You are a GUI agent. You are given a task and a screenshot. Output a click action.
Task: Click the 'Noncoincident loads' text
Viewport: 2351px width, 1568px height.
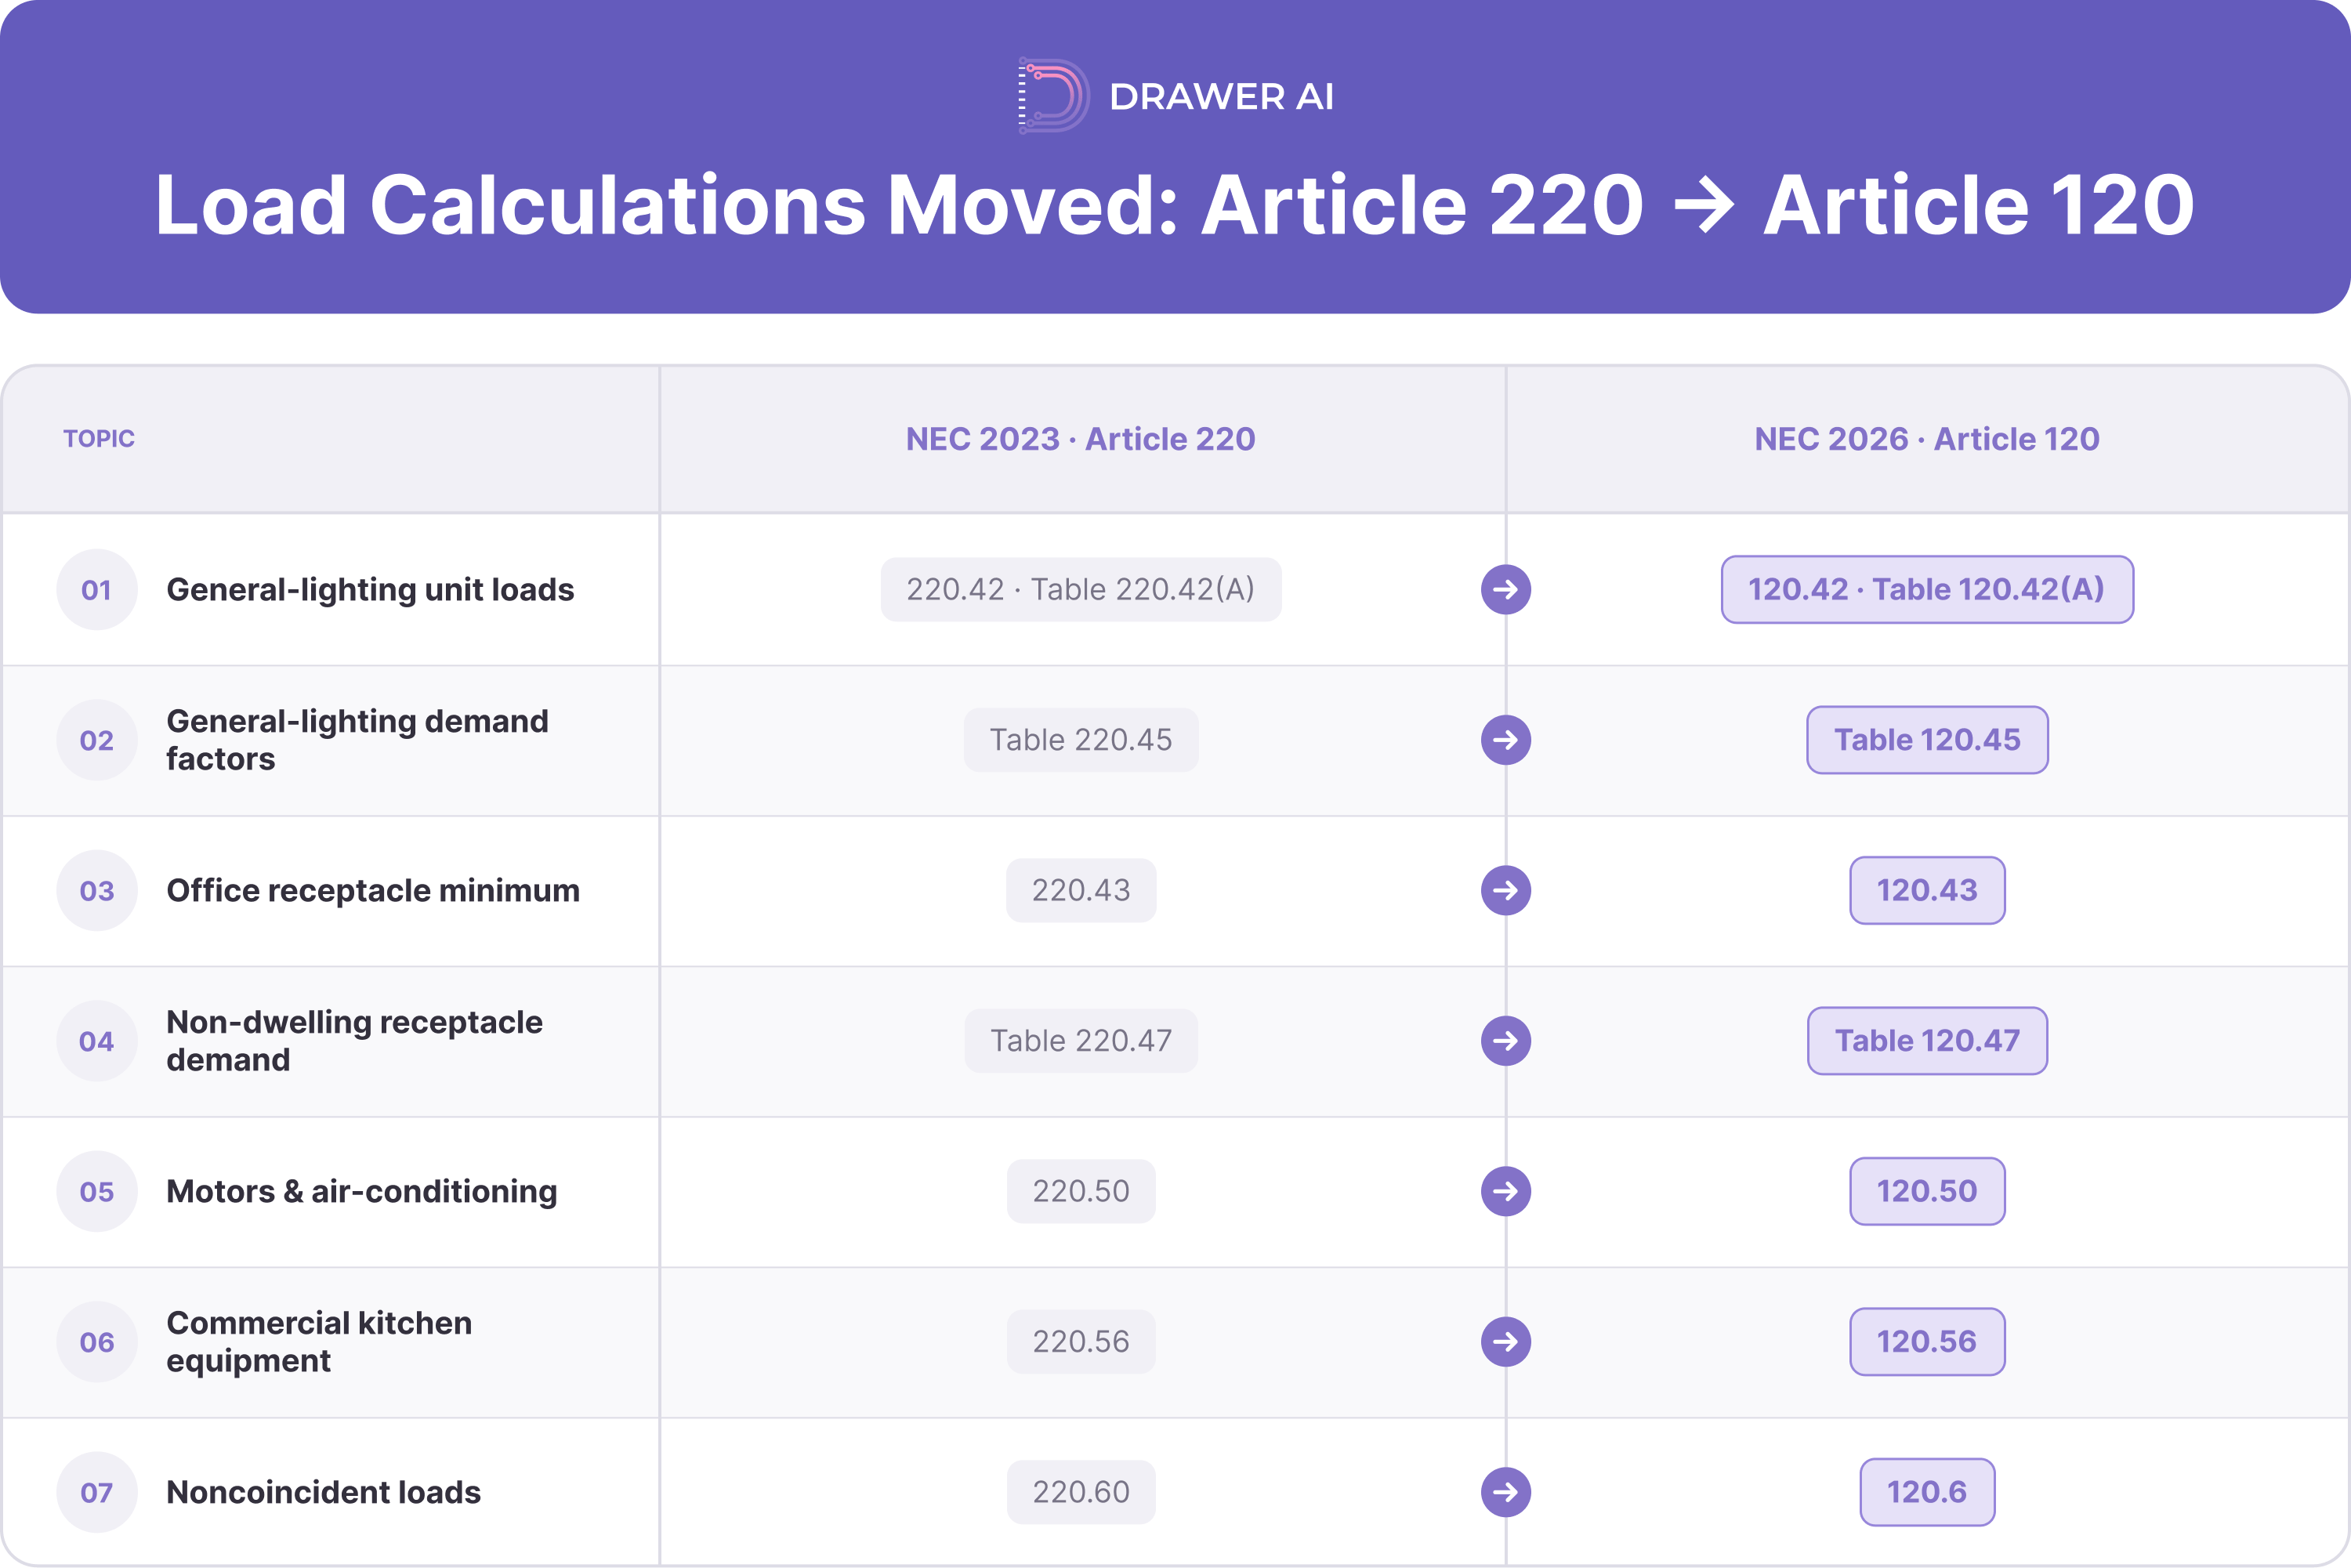point(323,1492)
